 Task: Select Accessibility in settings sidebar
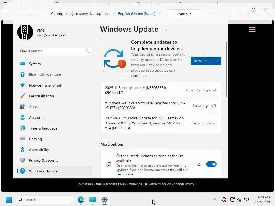click(55, 150)
